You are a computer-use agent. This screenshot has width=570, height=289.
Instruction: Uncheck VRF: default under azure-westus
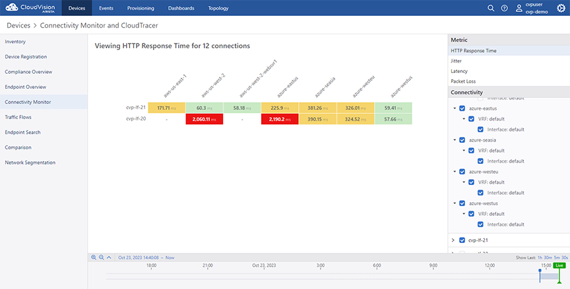471,214
